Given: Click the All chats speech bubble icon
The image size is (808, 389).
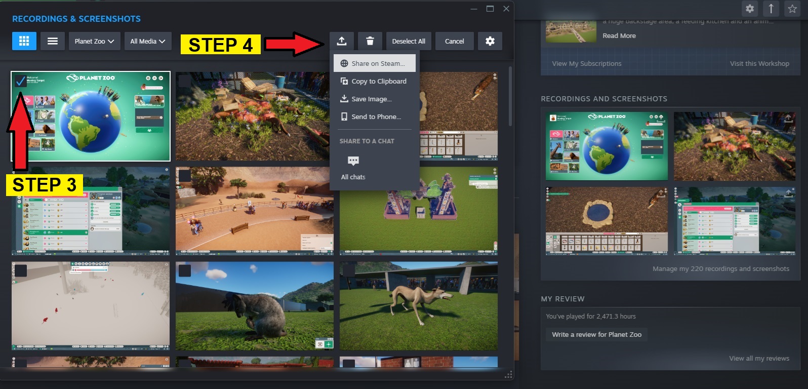Looking at the screenshot, I should [353, 161].
